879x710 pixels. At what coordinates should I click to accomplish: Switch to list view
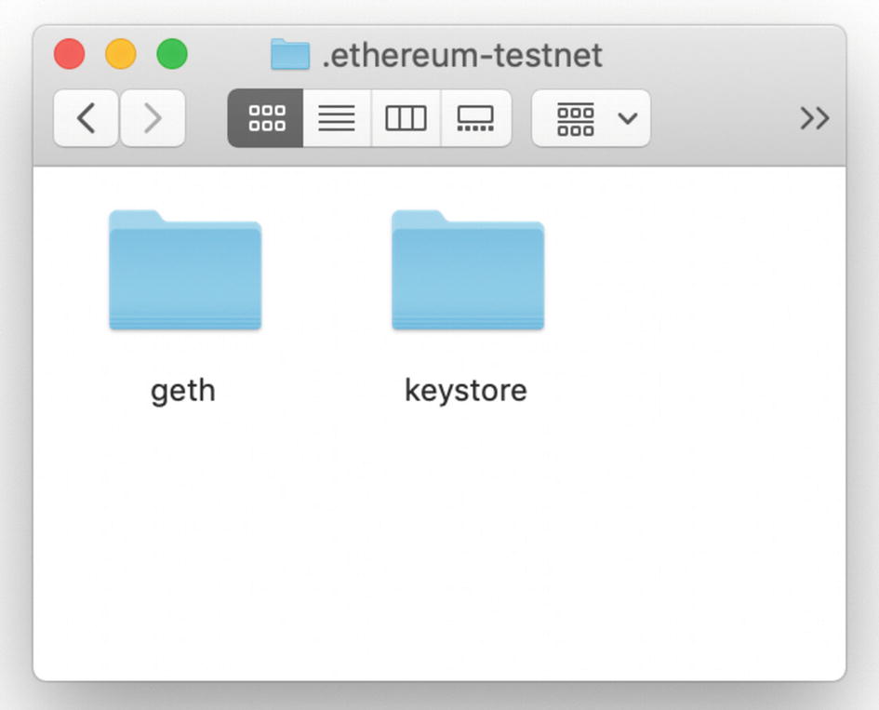coord(337,118)
